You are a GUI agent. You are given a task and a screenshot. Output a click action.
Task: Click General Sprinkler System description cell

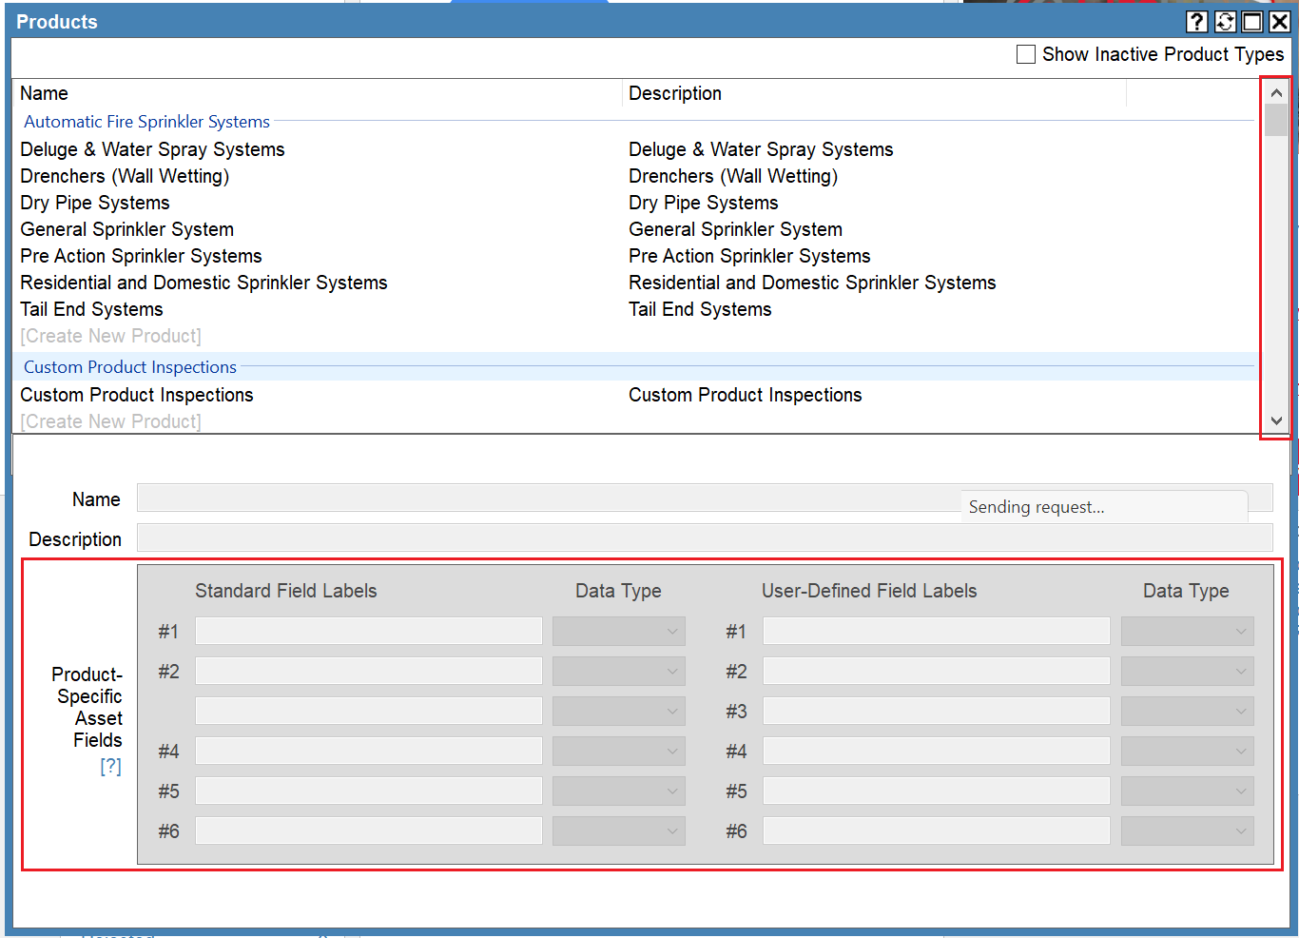pyautogui.click(x=735, y=229)
